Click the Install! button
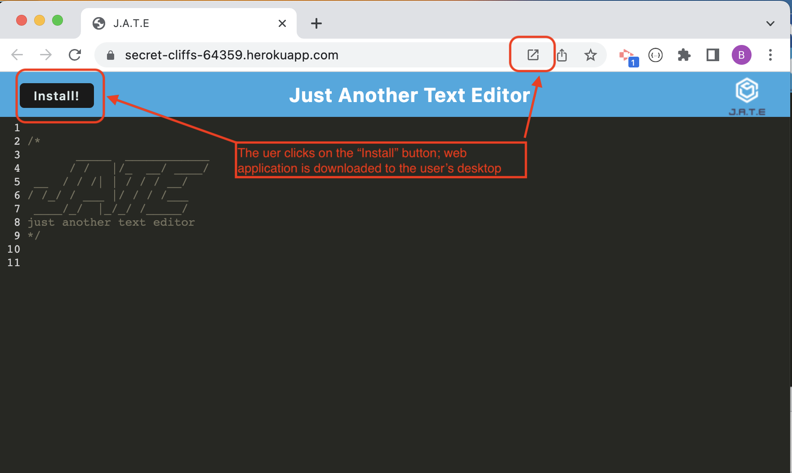 click(x=56, y=95)
